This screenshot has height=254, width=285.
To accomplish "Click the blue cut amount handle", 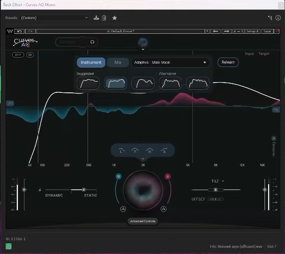I will point(119,177).
